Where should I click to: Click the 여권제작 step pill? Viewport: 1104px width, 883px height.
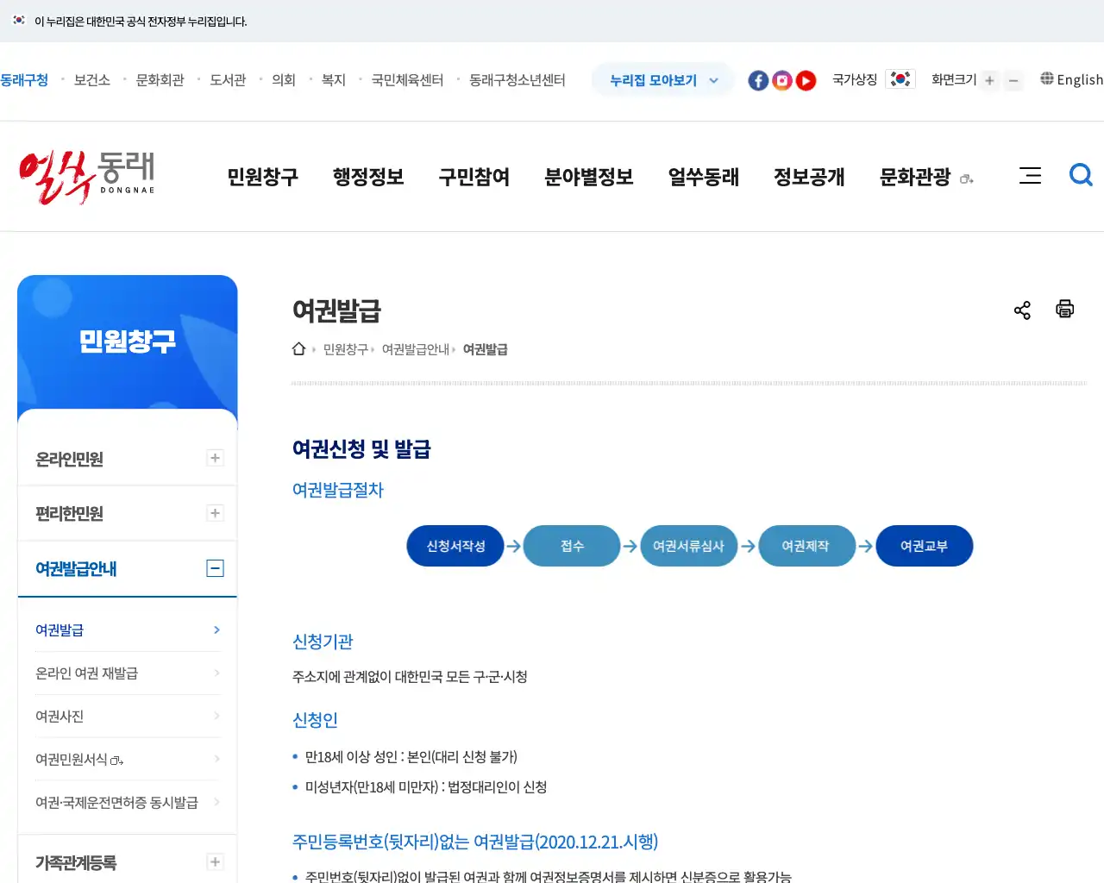tap(806, 546)
